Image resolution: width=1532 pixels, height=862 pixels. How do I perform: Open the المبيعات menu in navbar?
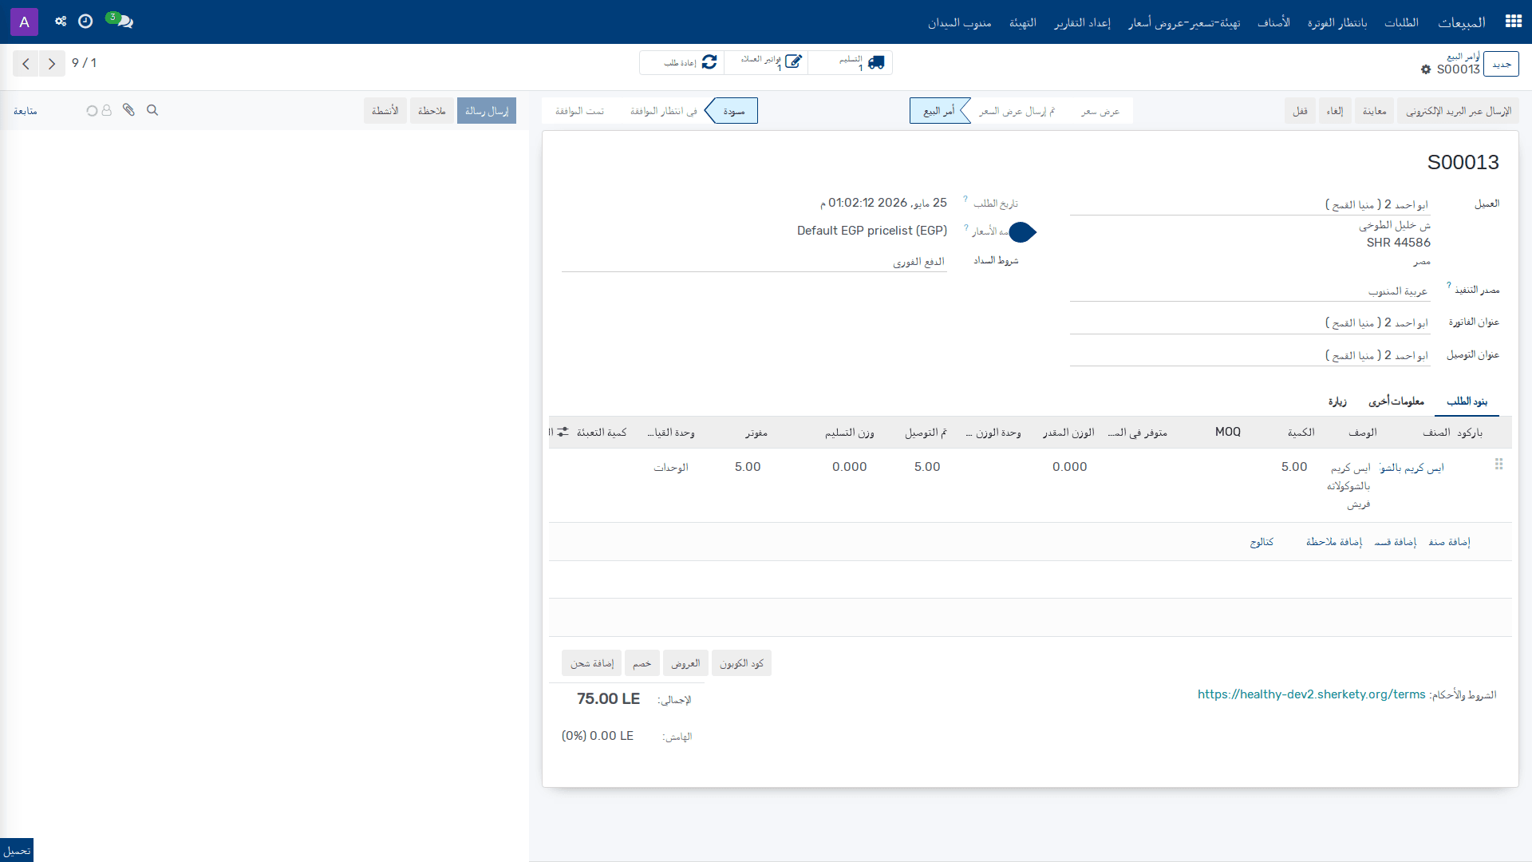pyautogui.click(x=1462, y=22)
